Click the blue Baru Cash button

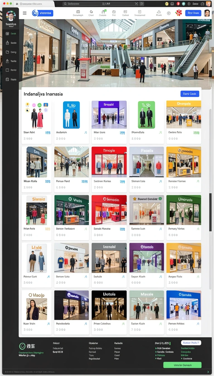coord(190,94)
